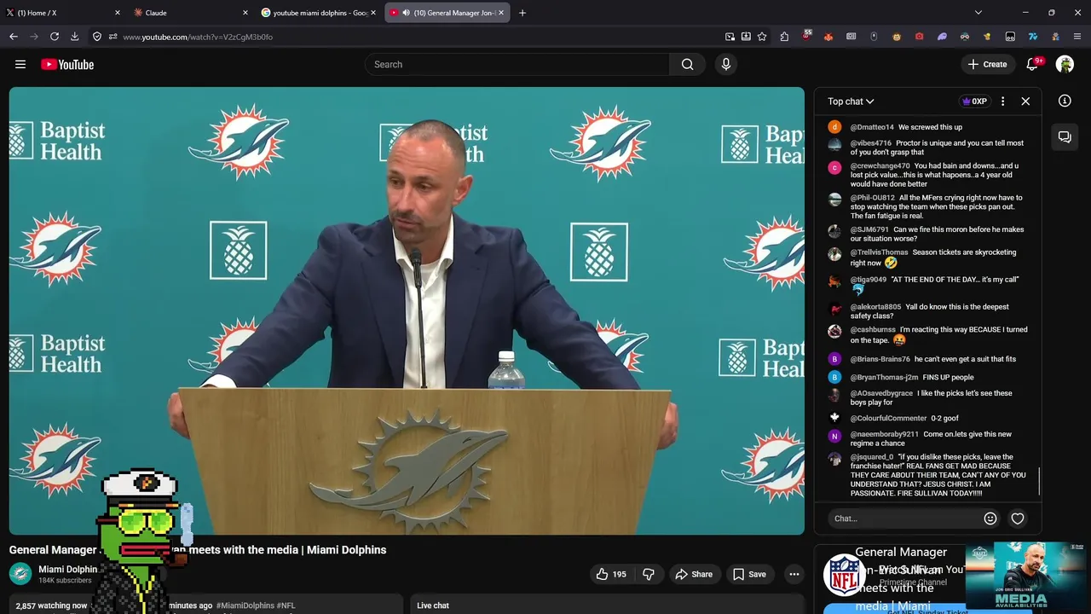Save the video to a playlist
The width and height of the screenshot is (1091, 614).
pos(749,574)
